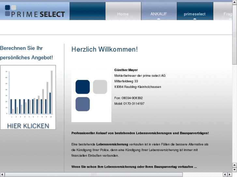The image size is (237, 177).
Task: Click the horizontal scrollbar far-right arrow
Action: click(x=230, y=174)
